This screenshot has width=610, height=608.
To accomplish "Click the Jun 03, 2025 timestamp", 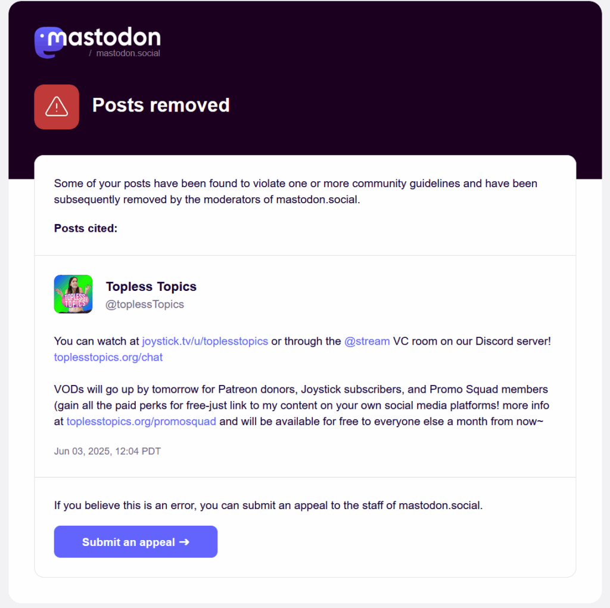I will point(107,451).
